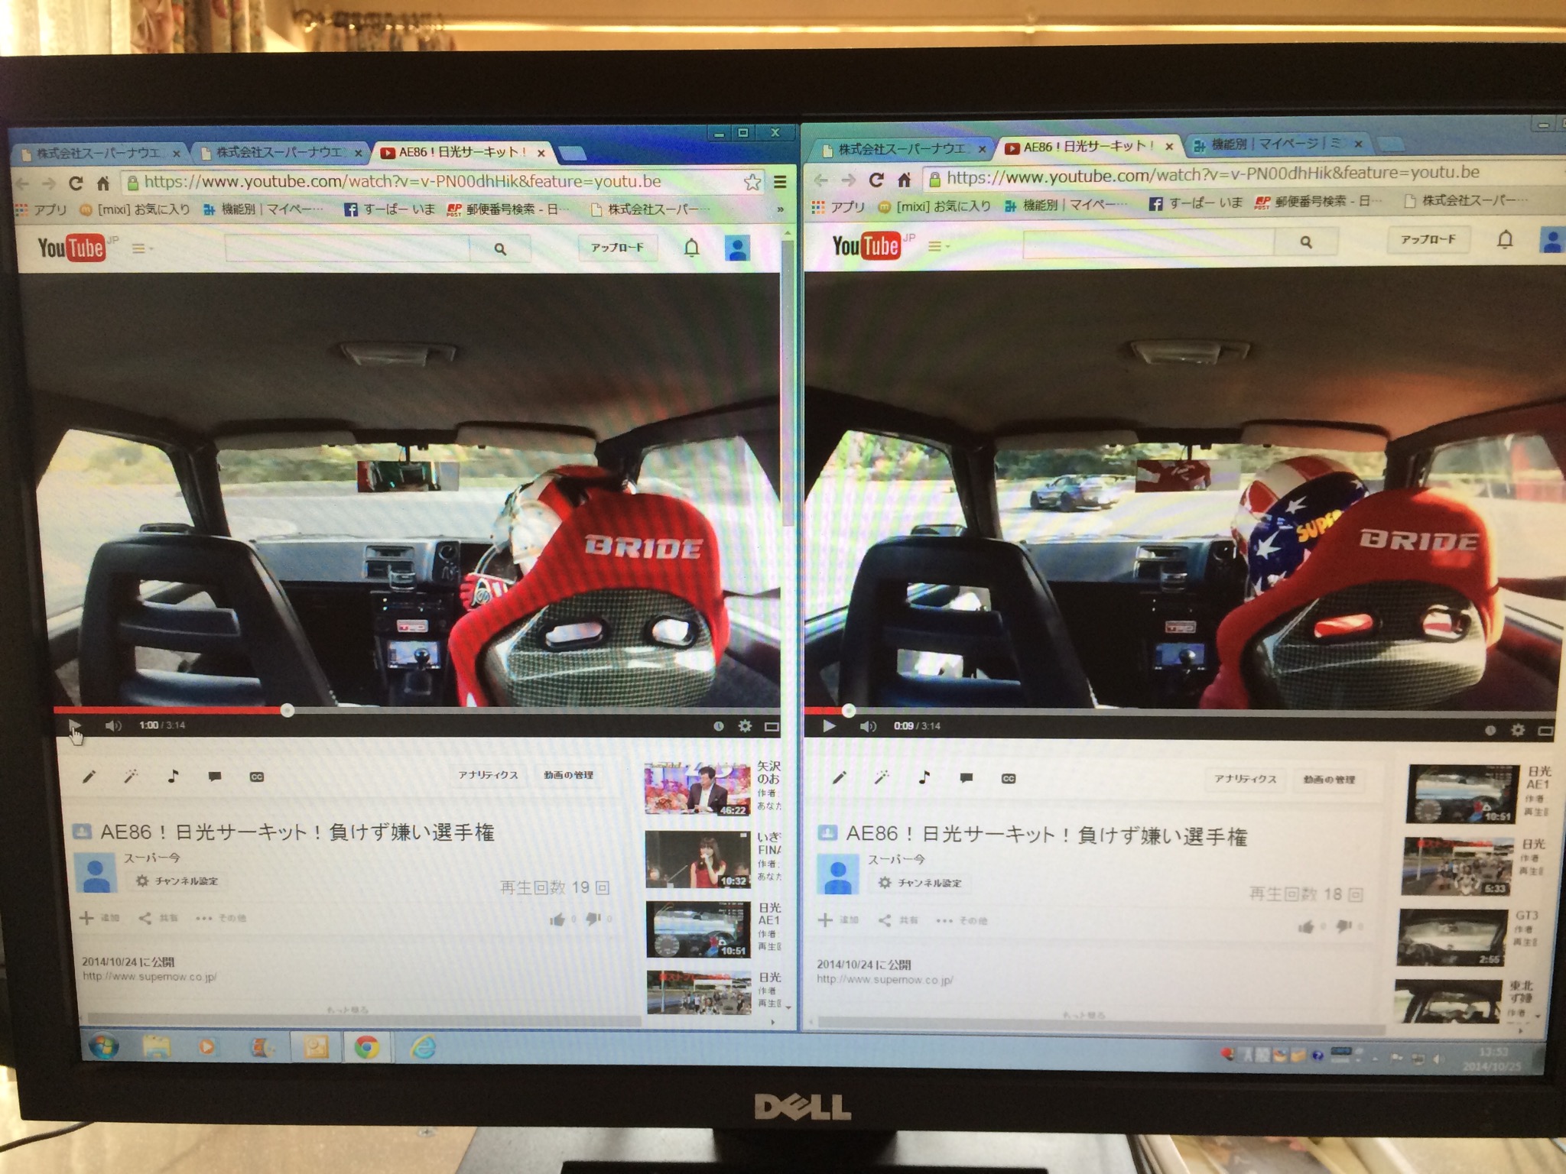Open the magic wand enhancements under left video
Viewport: 1566px width, 1174px height.
(x=131, y=777)
